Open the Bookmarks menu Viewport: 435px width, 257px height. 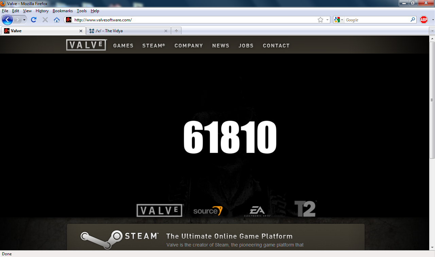coord(63,11)
